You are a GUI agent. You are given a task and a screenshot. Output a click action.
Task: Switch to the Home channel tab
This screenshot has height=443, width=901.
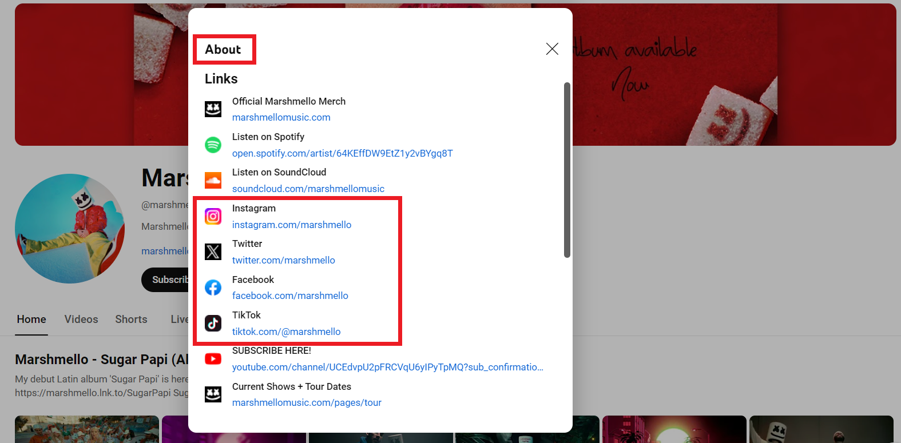coord(31,320)
